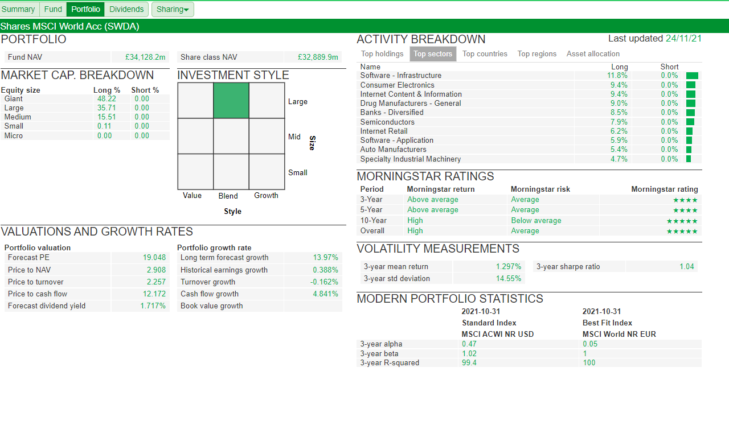Click the 3-year mean return 1.297%
The image size is (729, 429).
pos(509,266)
